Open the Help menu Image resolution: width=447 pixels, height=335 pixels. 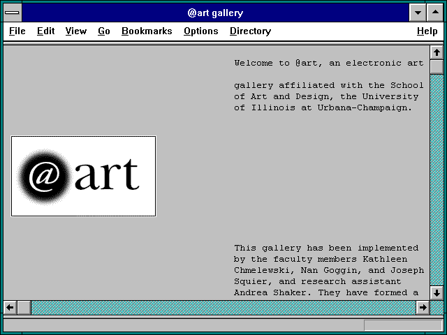click(x=427, y=31)
